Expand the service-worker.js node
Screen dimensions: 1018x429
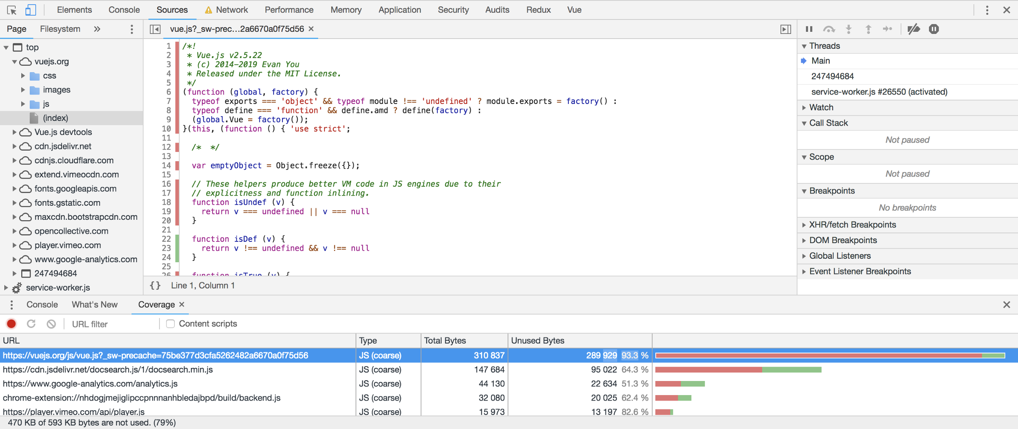click(x=6, y=288)
